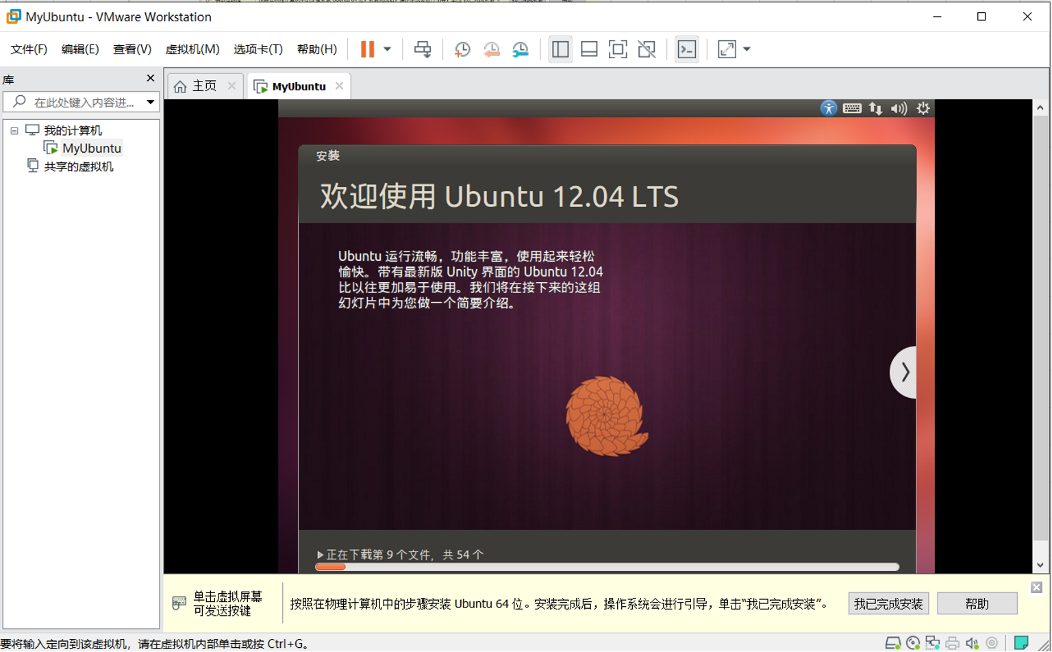Toggle the thumbnail bar visibility
This screenshot has width=1052, height=652.
pyautogui.click(x=588, y=49)
